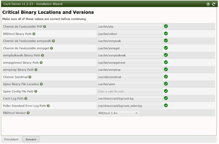Show help for RRDtool Version

pos(28,113)
